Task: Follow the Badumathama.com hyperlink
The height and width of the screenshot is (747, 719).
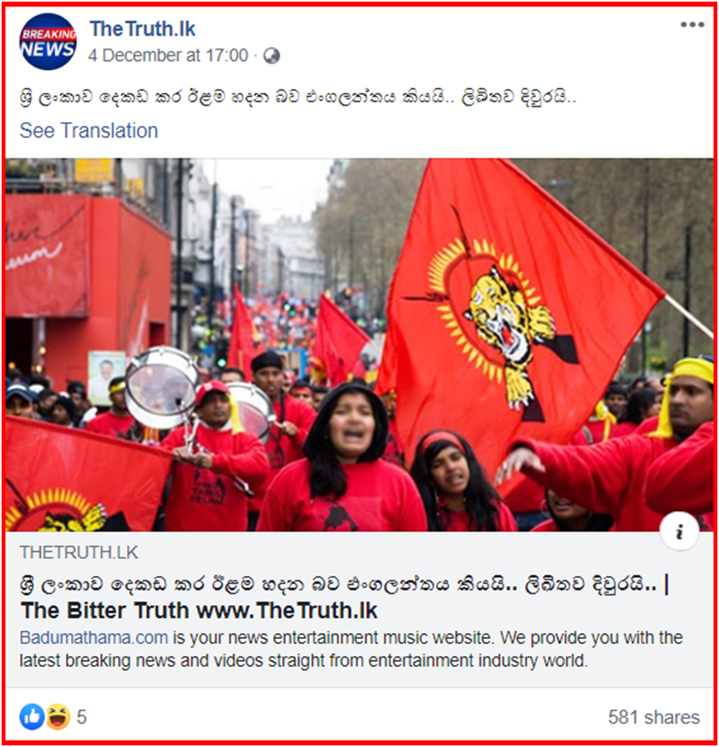Action: pos(94,637)
